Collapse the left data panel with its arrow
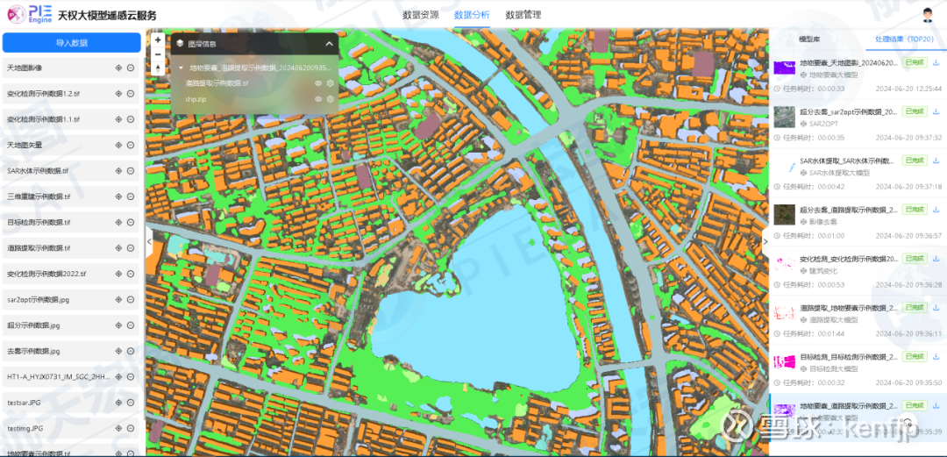Viewport: 947px width, 457px height. click(x=149, y=241)
